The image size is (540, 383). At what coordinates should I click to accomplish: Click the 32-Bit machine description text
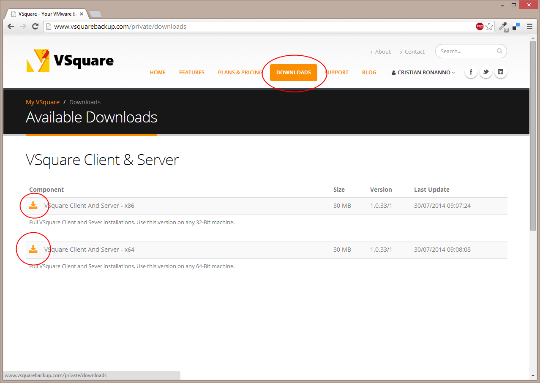tap(132, 222)
